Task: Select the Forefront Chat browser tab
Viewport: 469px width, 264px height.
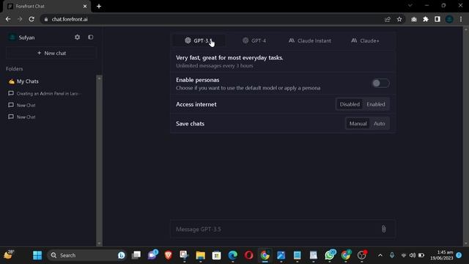Action: [x=46, y=7]
